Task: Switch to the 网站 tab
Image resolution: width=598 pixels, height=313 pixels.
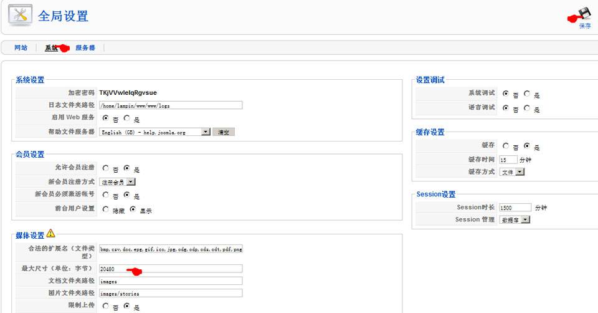Action: [21, 48]
